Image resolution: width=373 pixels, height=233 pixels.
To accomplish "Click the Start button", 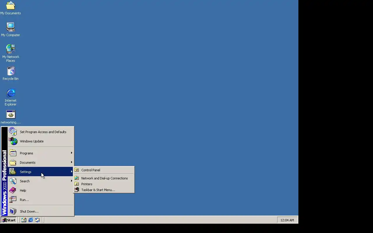I will click(9, 220).
